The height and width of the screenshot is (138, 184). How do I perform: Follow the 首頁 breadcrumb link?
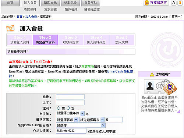tap(20, 17)
